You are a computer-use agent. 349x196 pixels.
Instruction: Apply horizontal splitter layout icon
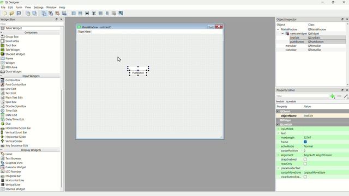[87, 13]
